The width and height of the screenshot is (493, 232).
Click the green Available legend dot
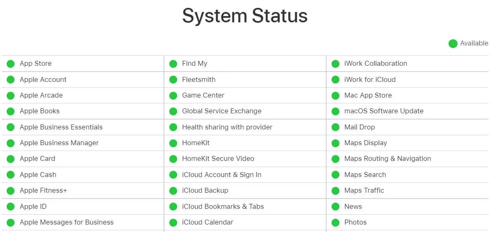click(453, 43)
